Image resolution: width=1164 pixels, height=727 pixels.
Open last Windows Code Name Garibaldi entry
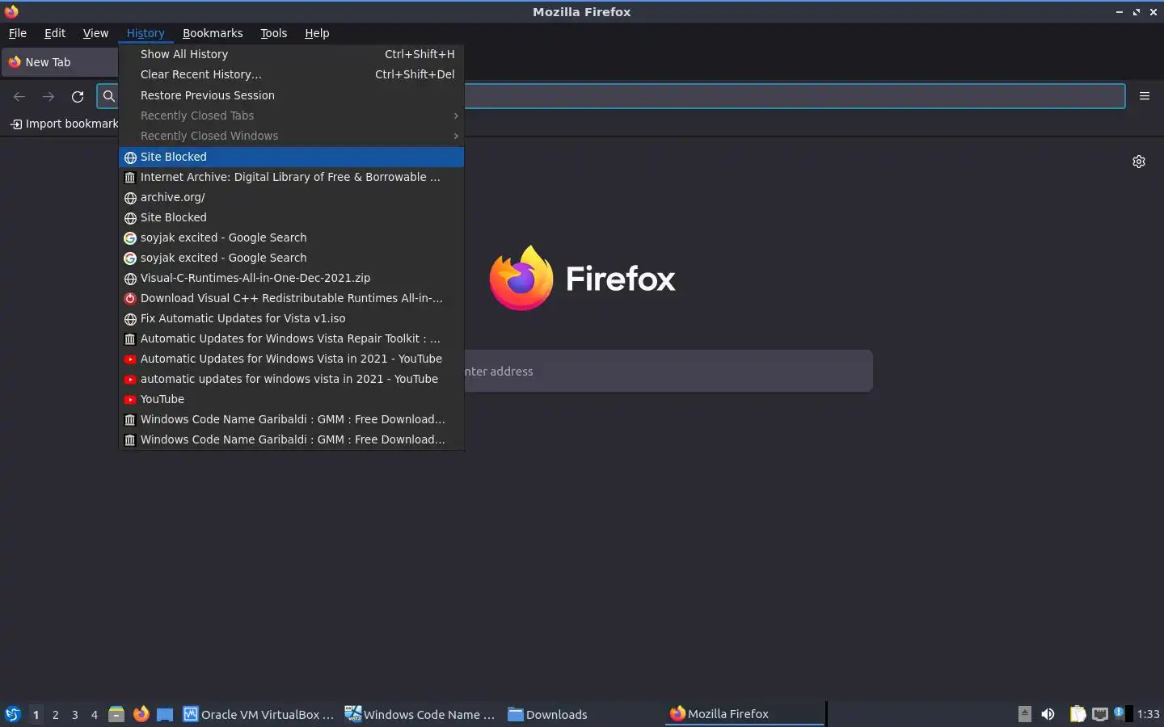(x=291, y=439)
